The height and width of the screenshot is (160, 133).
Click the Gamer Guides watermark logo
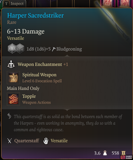[126, 157]
